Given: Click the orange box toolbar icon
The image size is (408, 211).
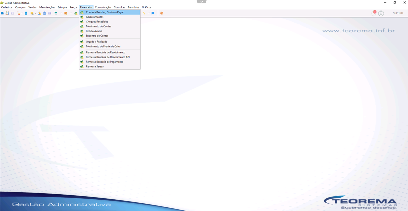Looking at the screenshot, I should [66, 13].
